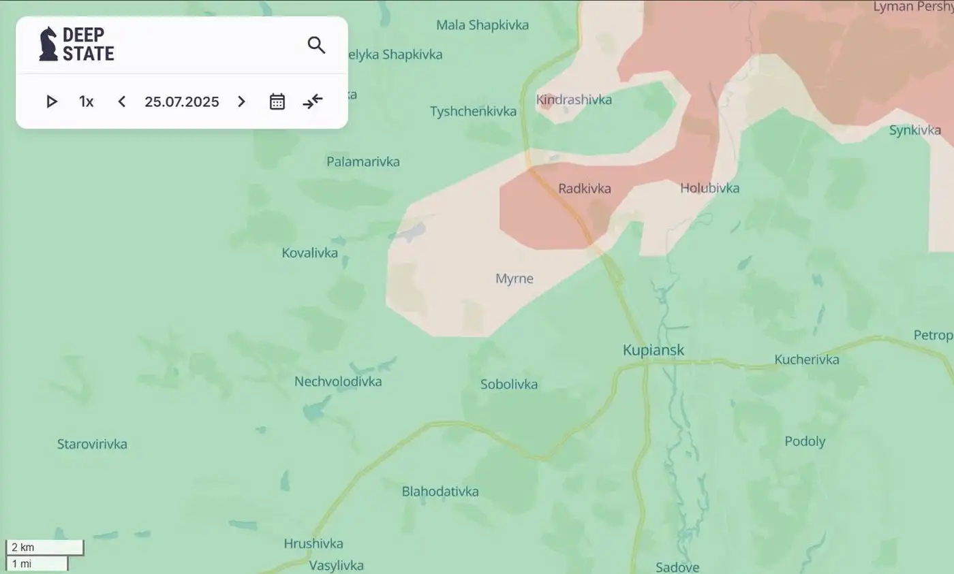Click the DEEP STATE title text
The image size is (954, 574).
89,44
